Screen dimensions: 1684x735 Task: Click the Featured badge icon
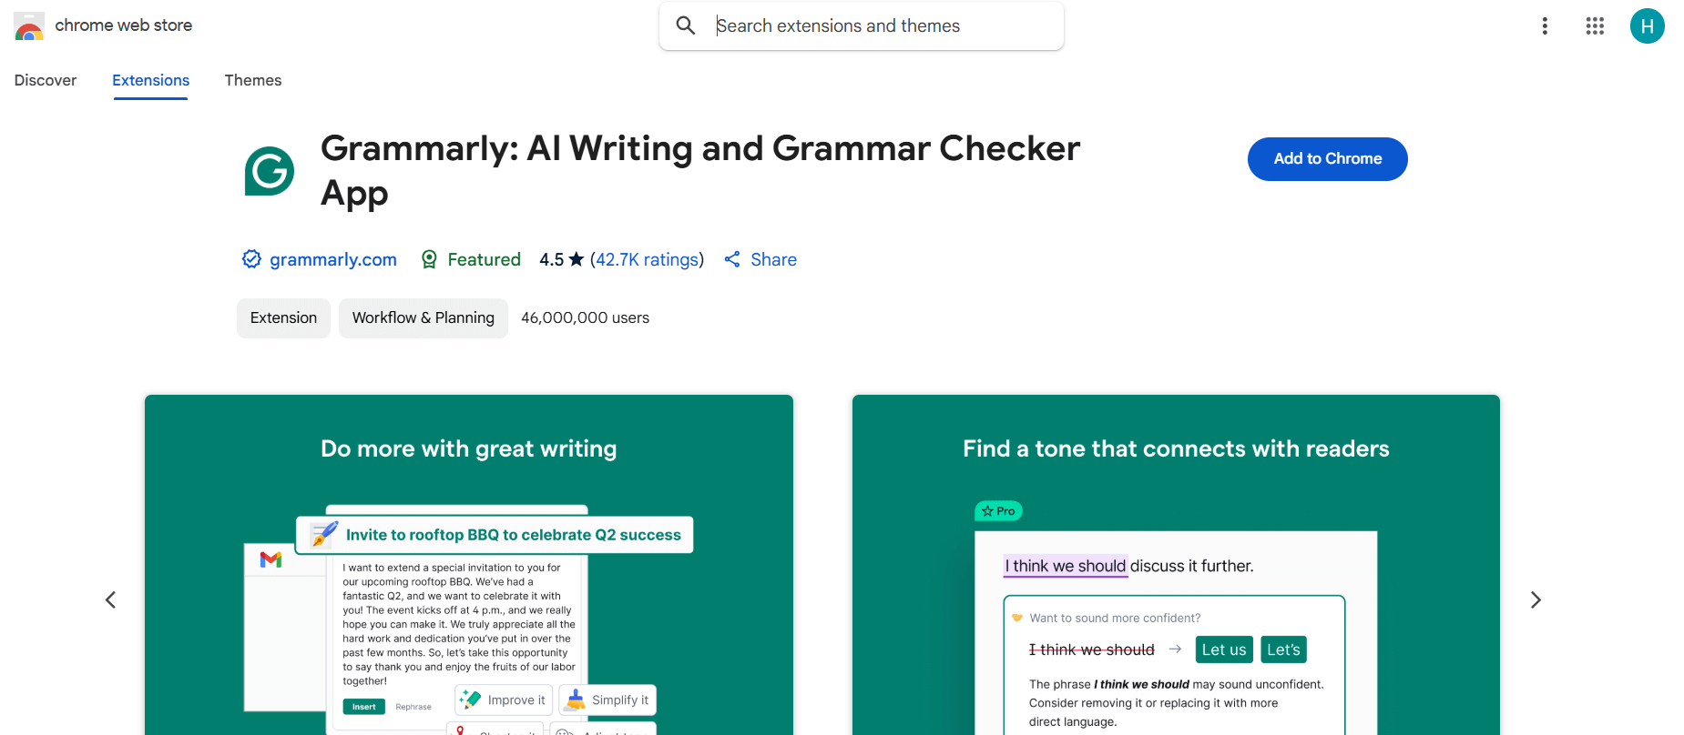click(x=429, y=259)
